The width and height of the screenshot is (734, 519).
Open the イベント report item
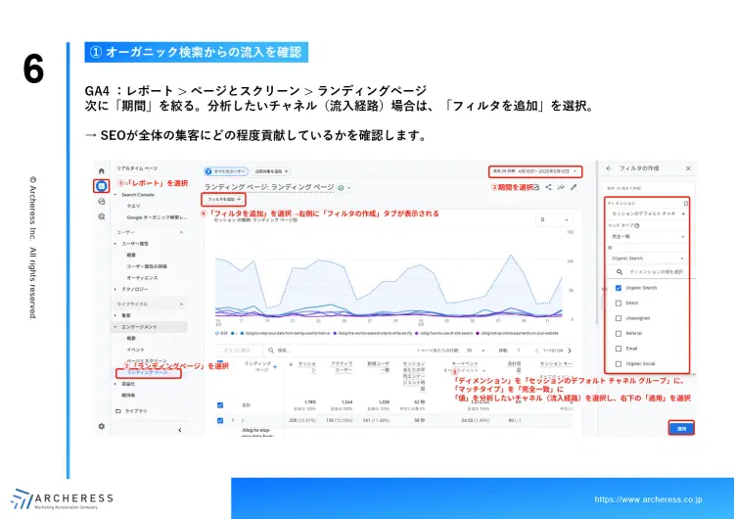pos(135,350)
